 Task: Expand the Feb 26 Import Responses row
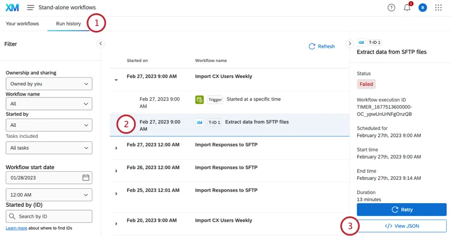pos(116,171)
